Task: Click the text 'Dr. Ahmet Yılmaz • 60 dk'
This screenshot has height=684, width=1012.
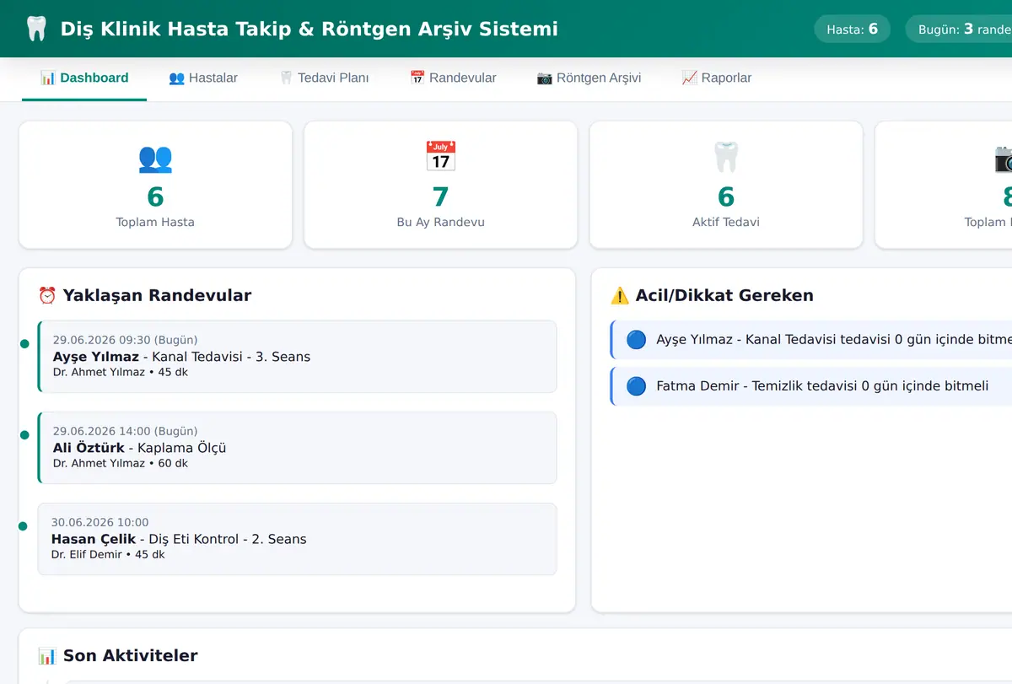Action: 121,463
